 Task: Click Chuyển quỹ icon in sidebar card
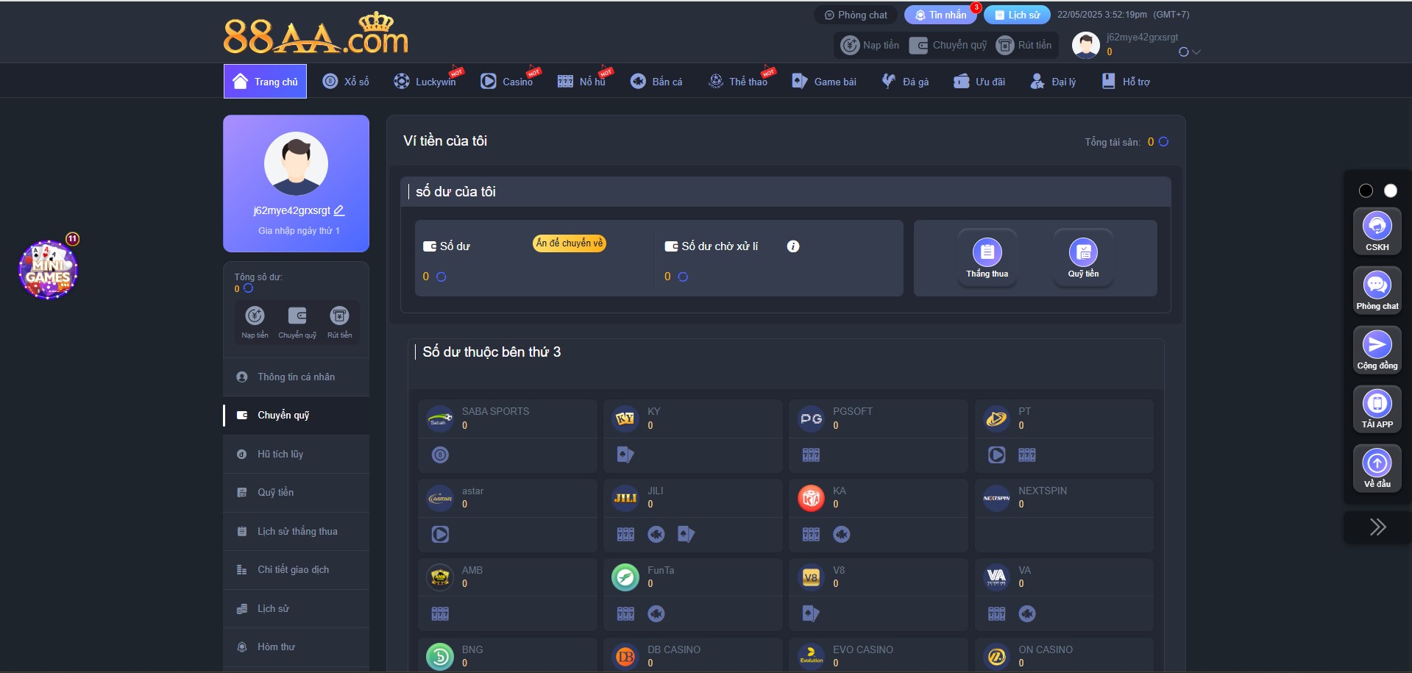[x=297, y=322]
